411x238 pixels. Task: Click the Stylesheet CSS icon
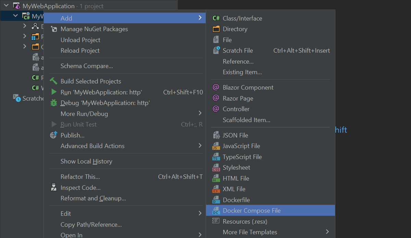216,168
